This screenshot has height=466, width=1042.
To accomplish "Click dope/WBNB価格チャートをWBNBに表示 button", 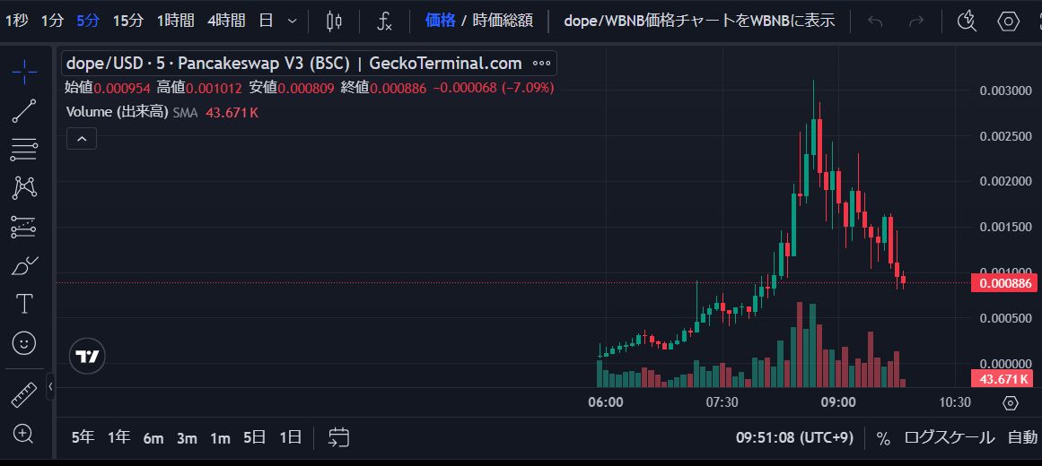I will [699, 21].
